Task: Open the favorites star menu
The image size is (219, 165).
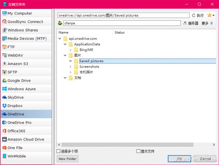Action: click(x=211, y=15)
